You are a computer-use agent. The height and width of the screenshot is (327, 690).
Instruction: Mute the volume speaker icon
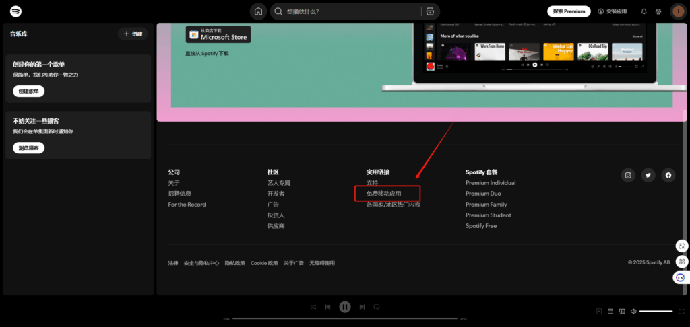tap(633, 311)
